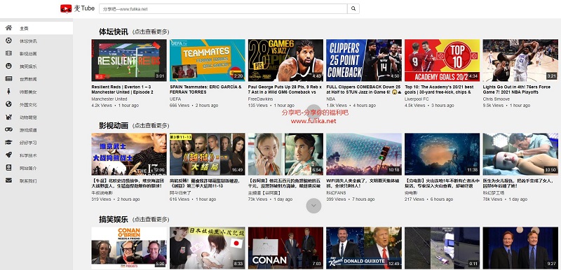Click the rocket science technology icon
The width and height of the screenshot is (561, 270).
click(8, 155)
